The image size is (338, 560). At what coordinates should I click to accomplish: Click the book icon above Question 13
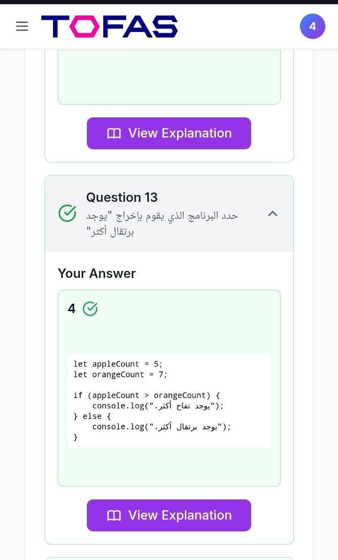point(114,133)
